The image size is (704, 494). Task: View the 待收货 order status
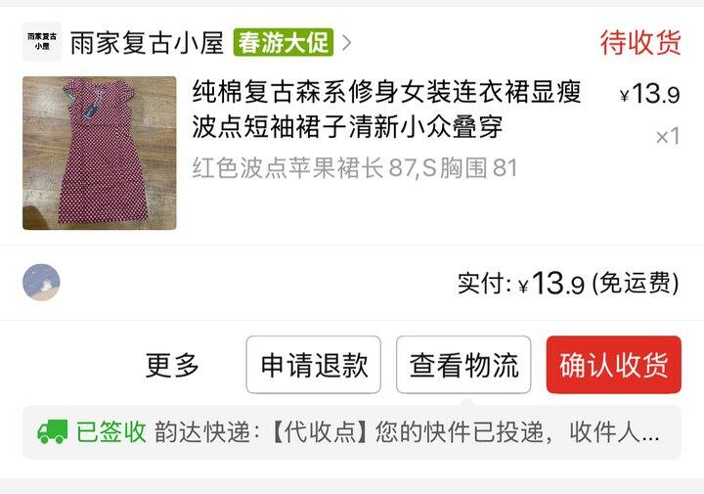[x=640, y=43]
